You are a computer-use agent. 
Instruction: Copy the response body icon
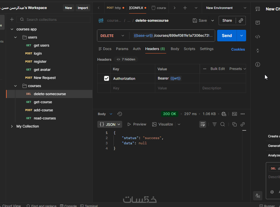(234, 124)
